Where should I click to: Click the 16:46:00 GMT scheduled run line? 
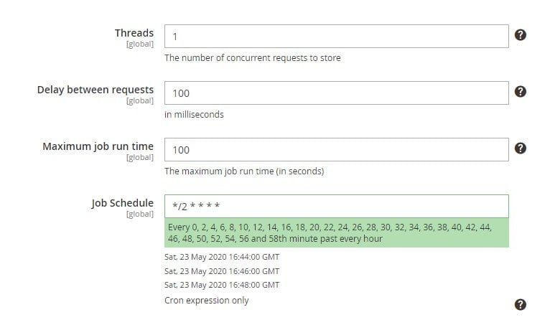tap(222, 271)
